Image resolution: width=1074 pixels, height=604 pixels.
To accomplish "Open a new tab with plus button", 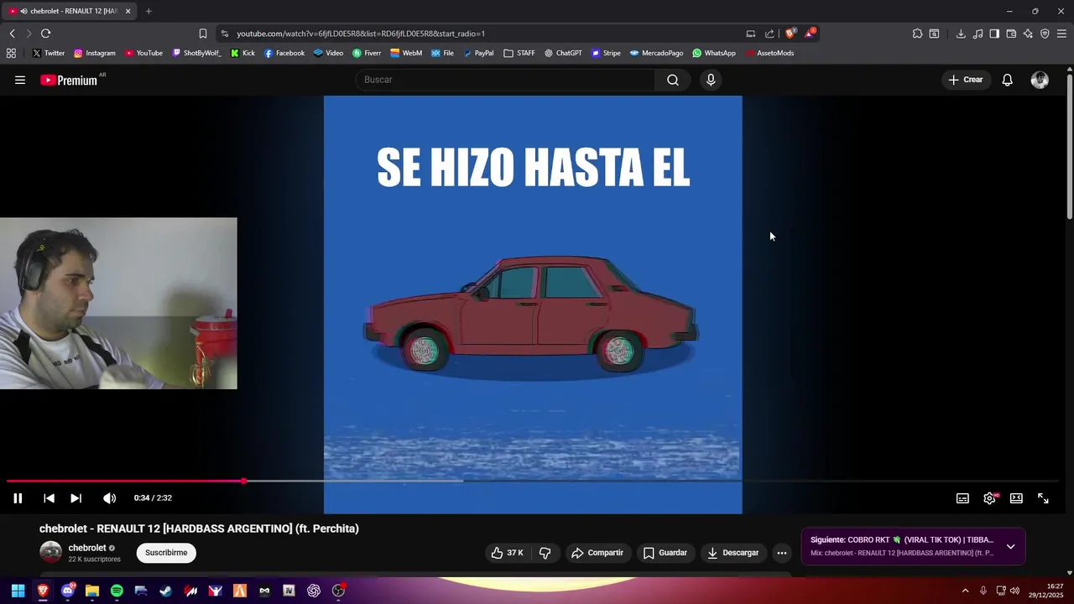I will coord(149,11).
